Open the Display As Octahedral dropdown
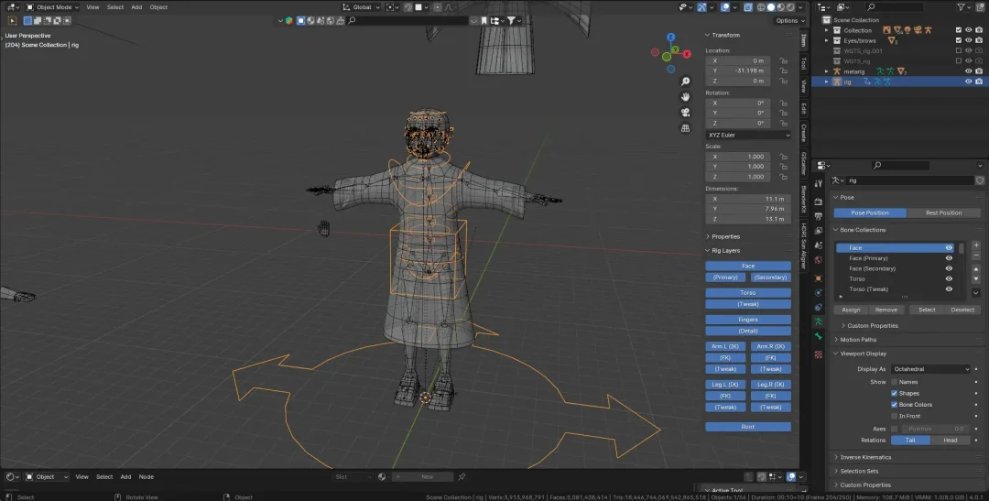989x501 pixels. 930,369
